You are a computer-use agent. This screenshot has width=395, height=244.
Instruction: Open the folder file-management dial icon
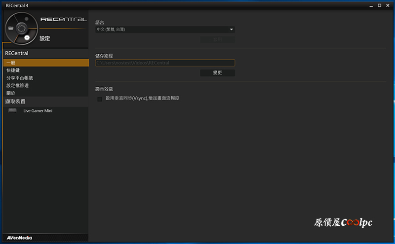(x=10, y=28)
